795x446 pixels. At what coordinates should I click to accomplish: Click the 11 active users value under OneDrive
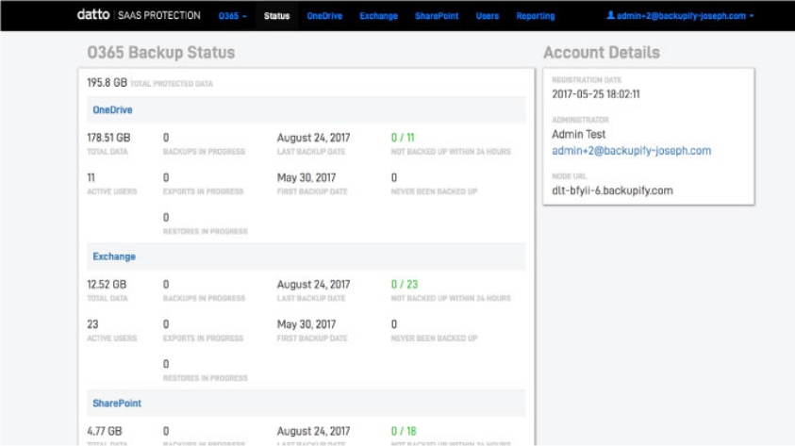pos(91,177)
